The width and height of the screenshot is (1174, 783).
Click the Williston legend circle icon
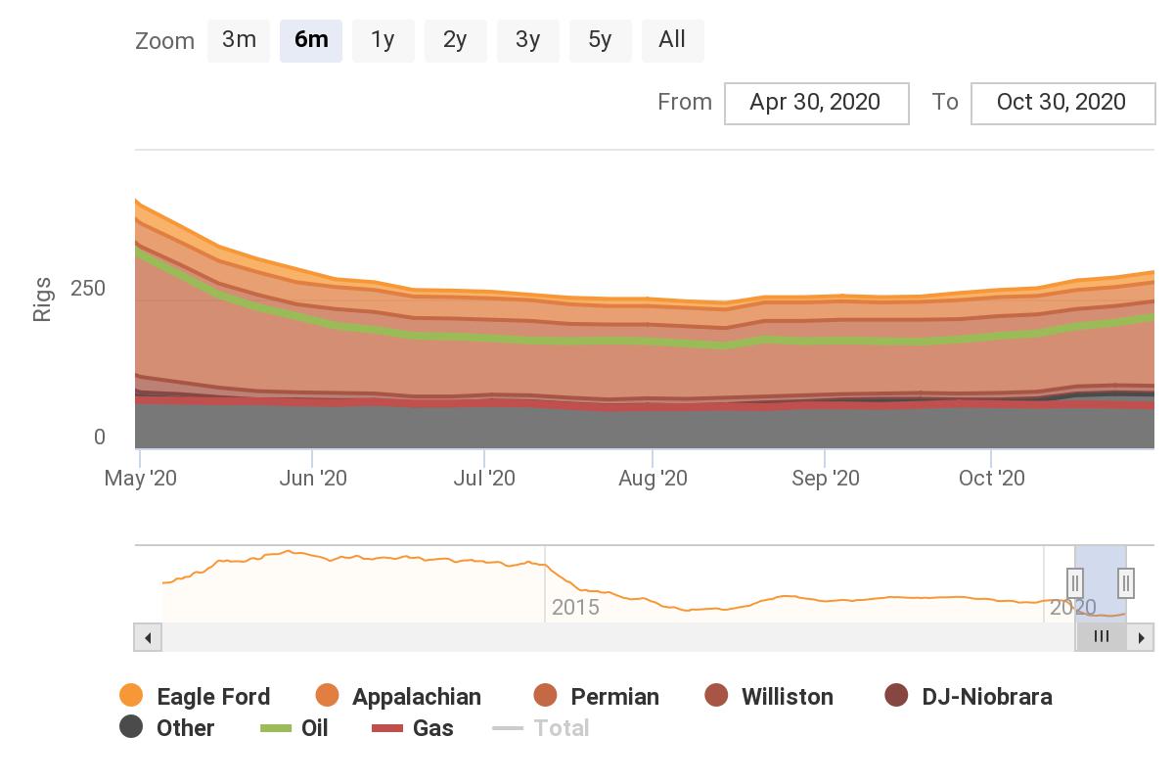pyautogui.click(x=716, y=696)
